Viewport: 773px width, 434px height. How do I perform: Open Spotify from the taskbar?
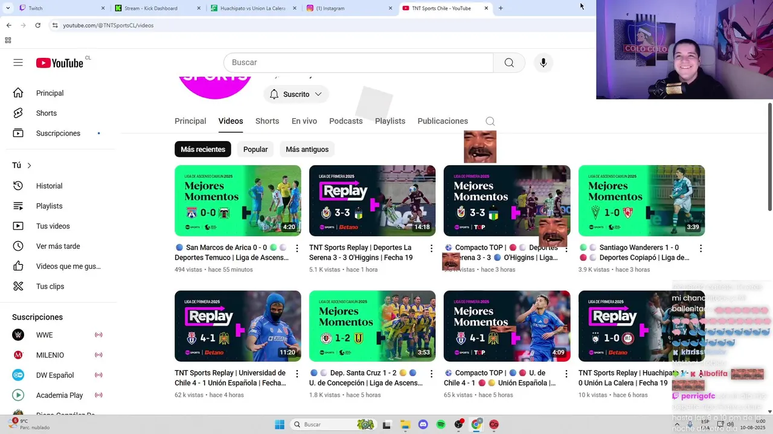click(x=441, y=424)
